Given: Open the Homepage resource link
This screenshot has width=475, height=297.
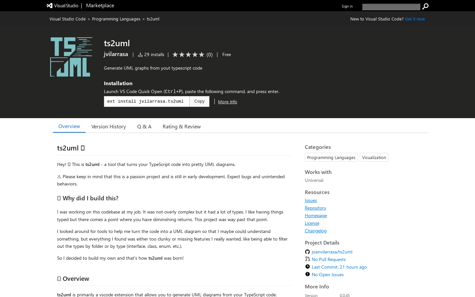Looking at the screenshot, I should coord(316,215).
